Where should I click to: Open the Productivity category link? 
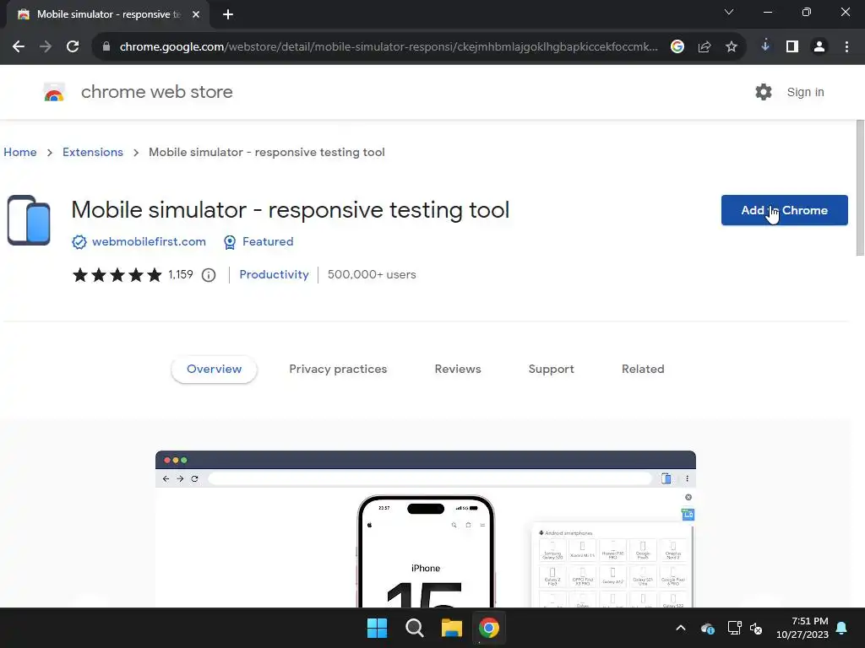274,274
